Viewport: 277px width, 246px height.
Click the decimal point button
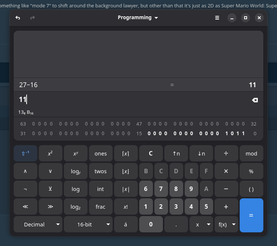coord(176,224)
